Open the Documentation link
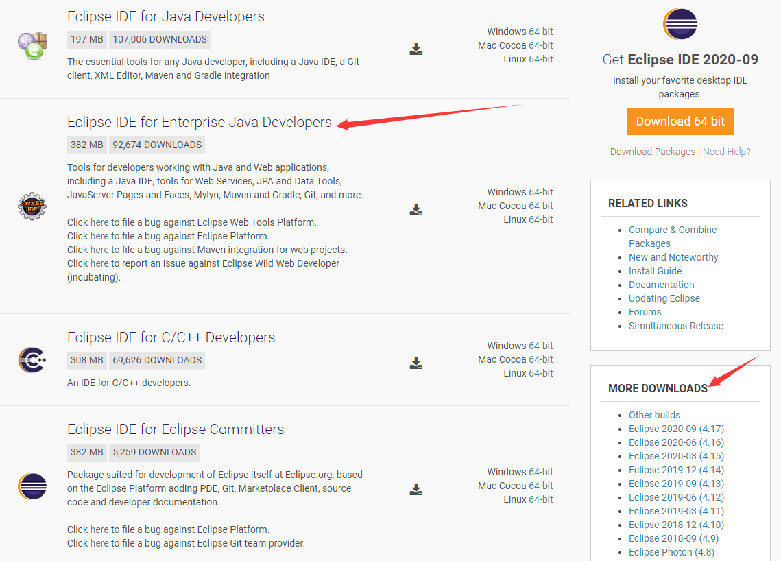Screen dimensions: 781x561 (661, 285)
